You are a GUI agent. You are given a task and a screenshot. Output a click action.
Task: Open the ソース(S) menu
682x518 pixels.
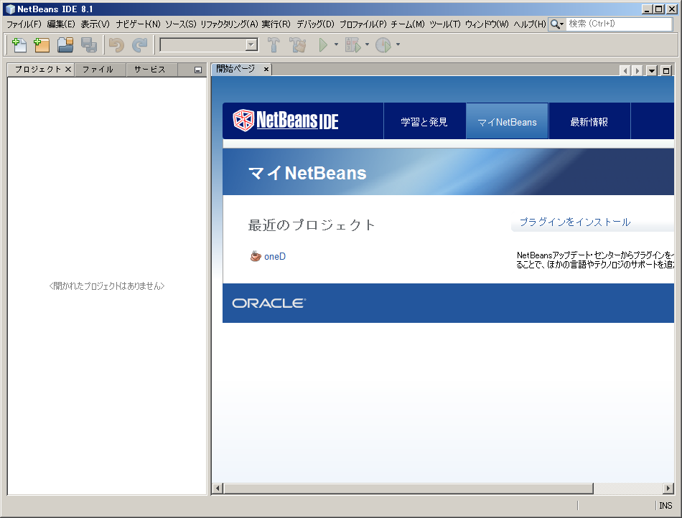tap(180, 24)
